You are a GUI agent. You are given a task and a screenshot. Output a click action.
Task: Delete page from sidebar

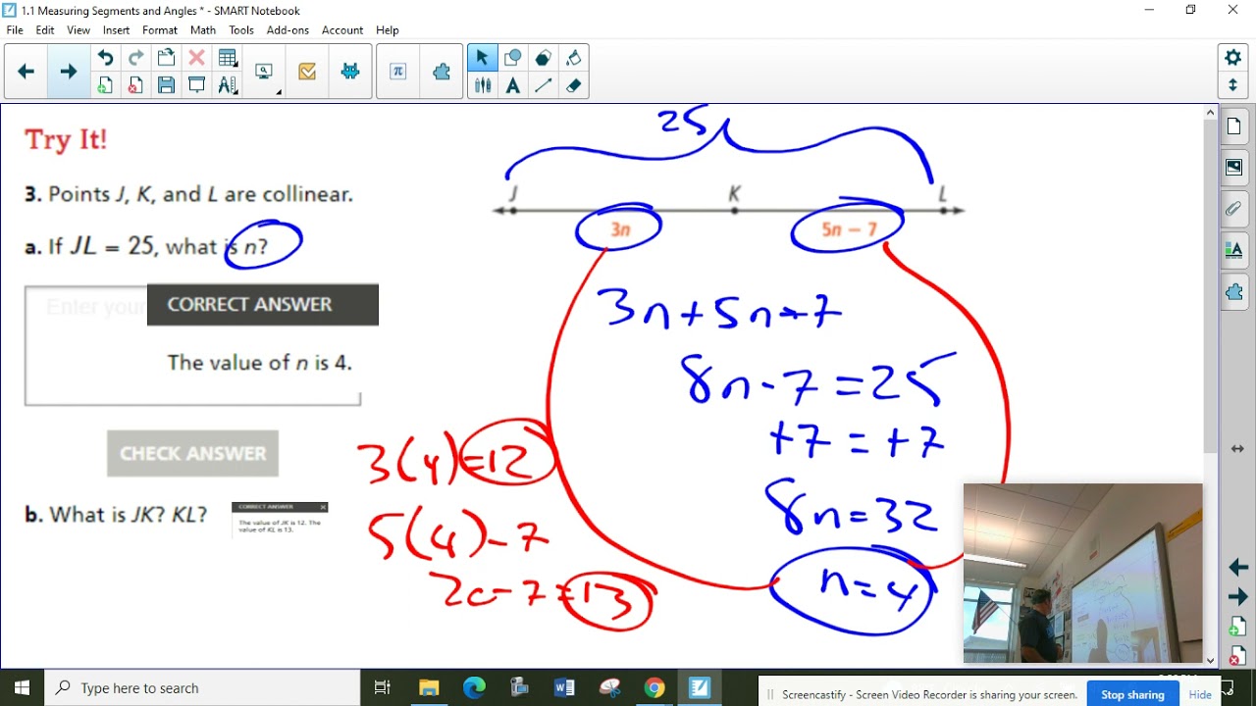[1237, 654]
